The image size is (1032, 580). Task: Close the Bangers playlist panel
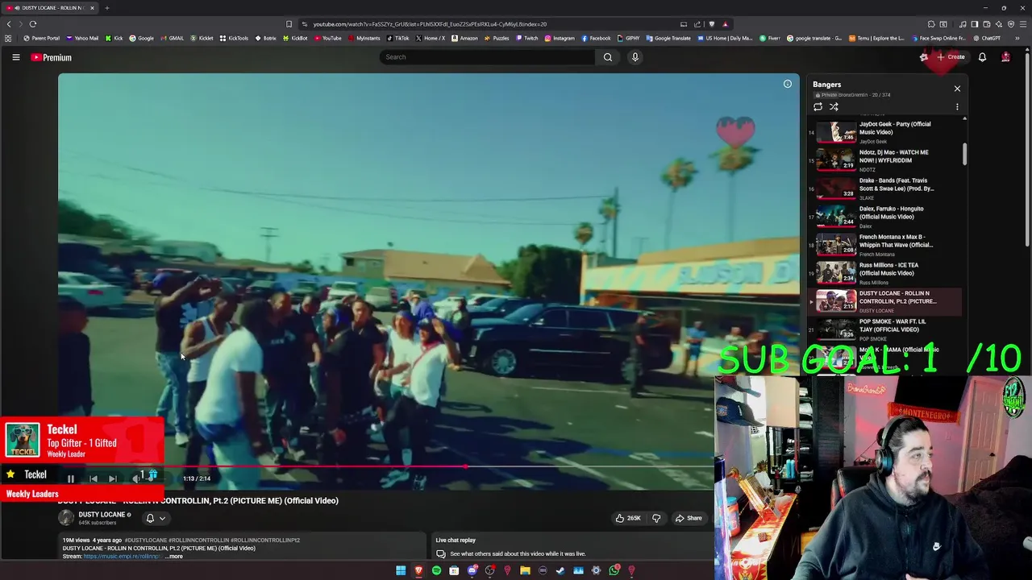pos(957,89)
